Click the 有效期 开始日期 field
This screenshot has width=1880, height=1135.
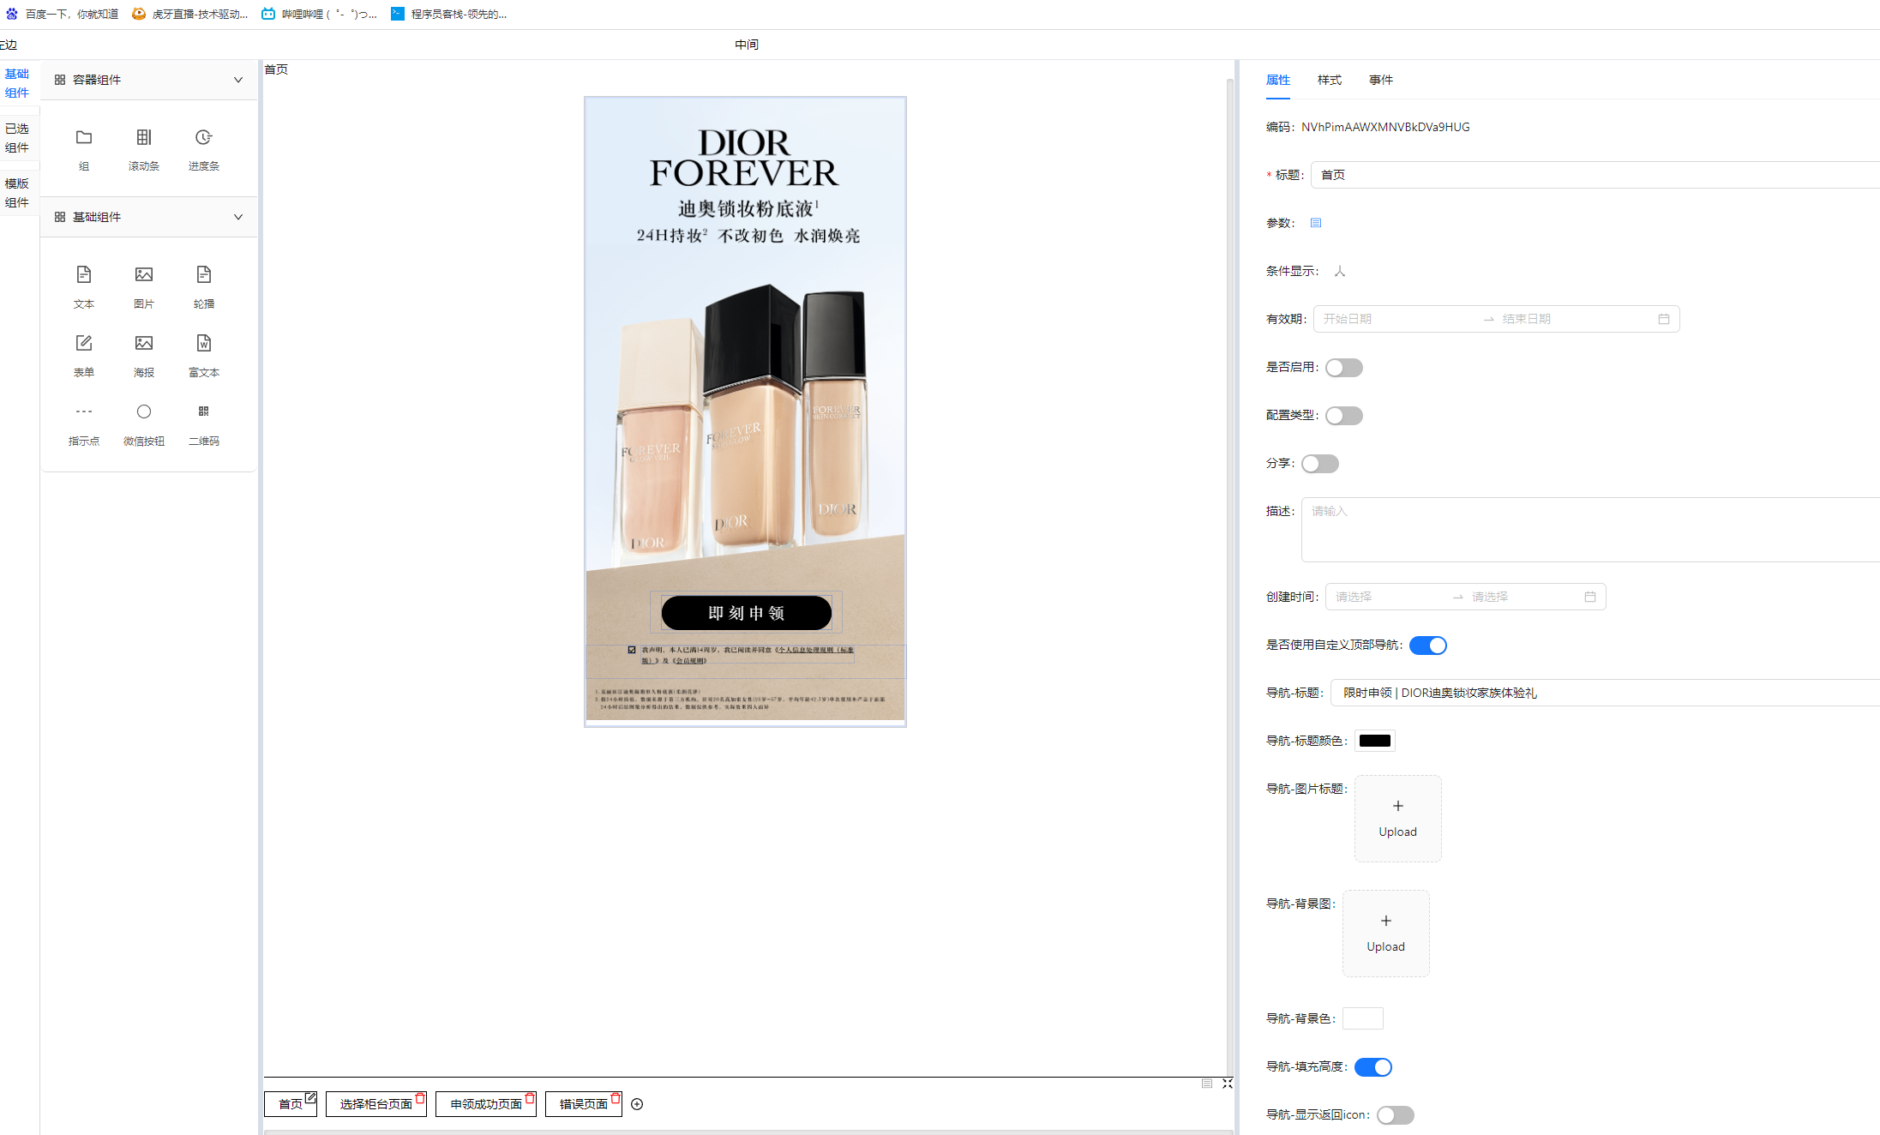click(x=1397, y=319)
